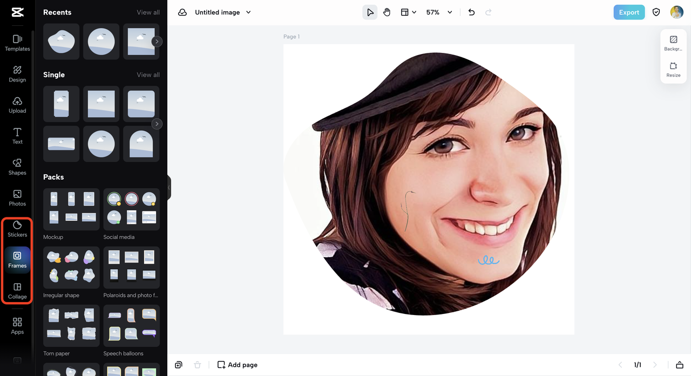The height and width of the screenshot is (376, 691).
Task: Open the Resize canvas option
Action: tap(673, 70)
